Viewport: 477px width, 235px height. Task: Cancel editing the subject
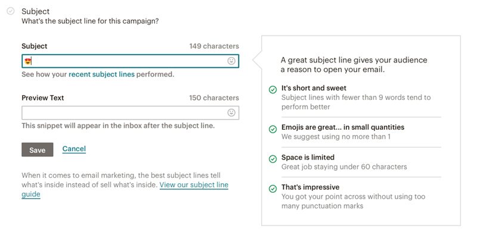[74, 149]
